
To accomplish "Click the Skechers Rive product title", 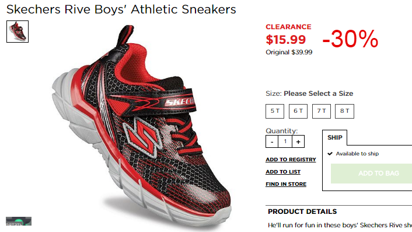I will tap(121, 9).
